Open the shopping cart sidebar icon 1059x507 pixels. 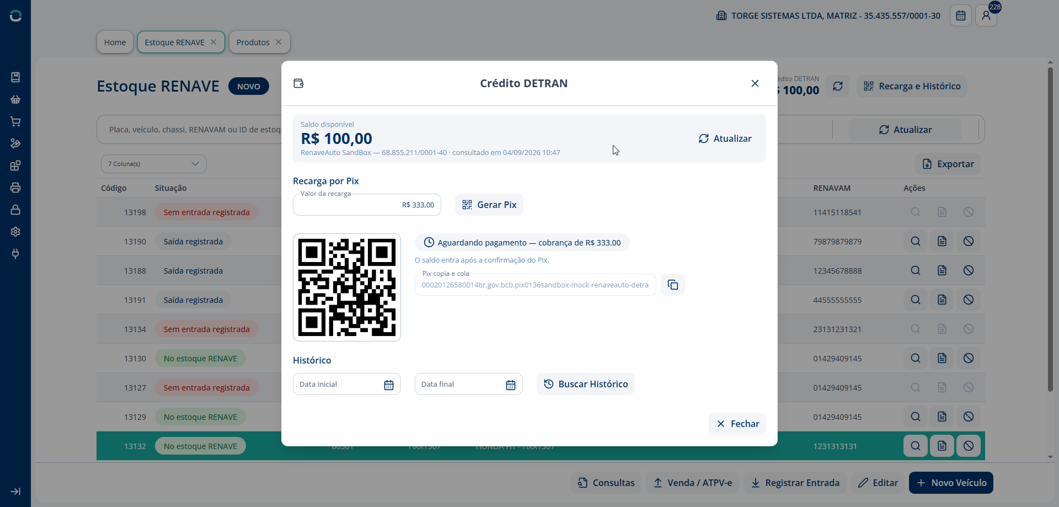click(15, 121)
